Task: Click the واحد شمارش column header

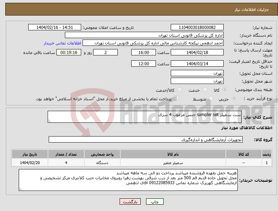Action: [102, 154]
